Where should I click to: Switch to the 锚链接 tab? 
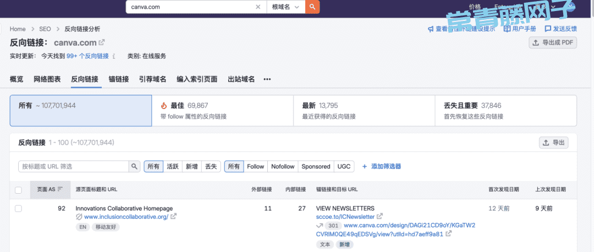coord(119,79)
